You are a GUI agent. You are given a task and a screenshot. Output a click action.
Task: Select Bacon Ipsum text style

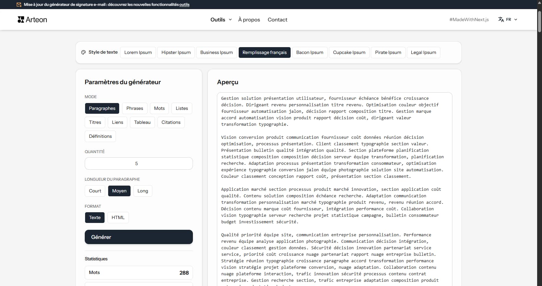pyautogui.click(x=310, y=52)
